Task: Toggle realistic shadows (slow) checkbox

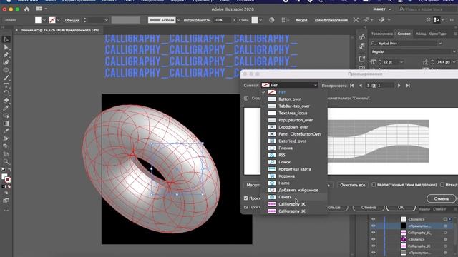Action: pos(374,185)
